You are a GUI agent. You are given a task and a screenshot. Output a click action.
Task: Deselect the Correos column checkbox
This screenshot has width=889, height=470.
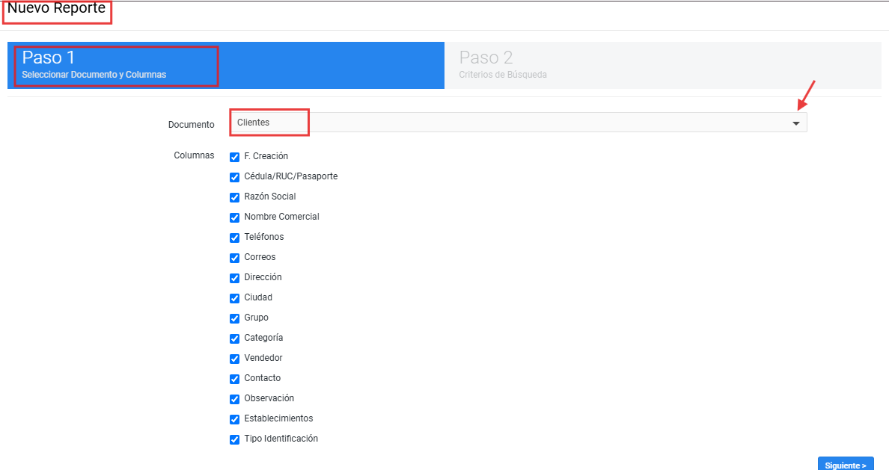coord(234,258)
